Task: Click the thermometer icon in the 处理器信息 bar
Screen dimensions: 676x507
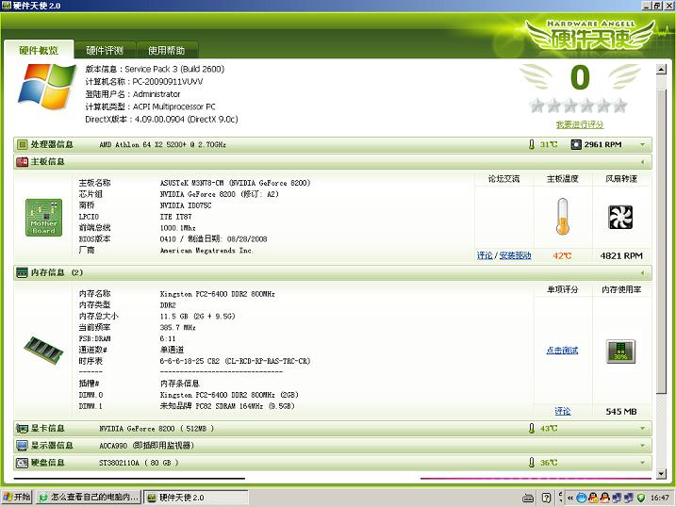Action: click(x=532, y=145)
